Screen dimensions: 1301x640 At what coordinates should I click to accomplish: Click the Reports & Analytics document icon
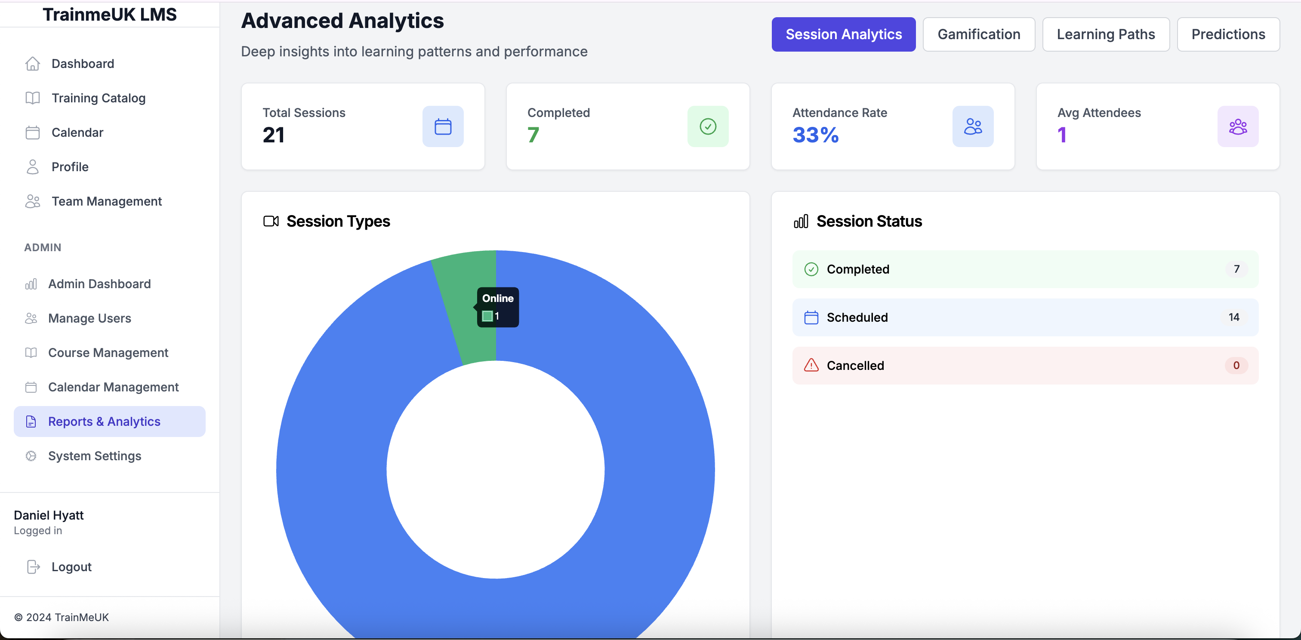coord(31,422)
